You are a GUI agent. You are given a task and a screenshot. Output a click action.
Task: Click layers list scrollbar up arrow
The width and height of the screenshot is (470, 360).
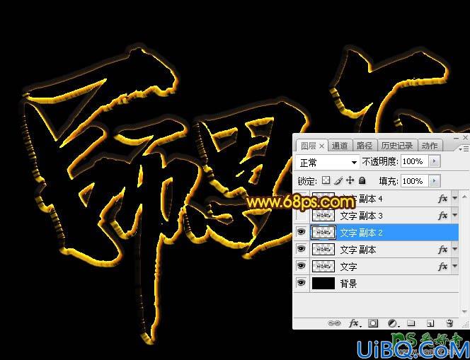(464, 197)
